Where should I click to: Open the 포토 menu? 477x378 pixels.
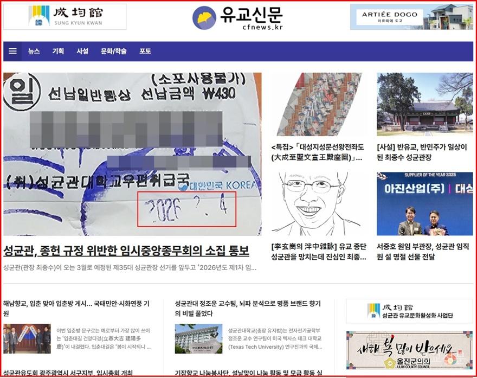click(x=145, y=51)
